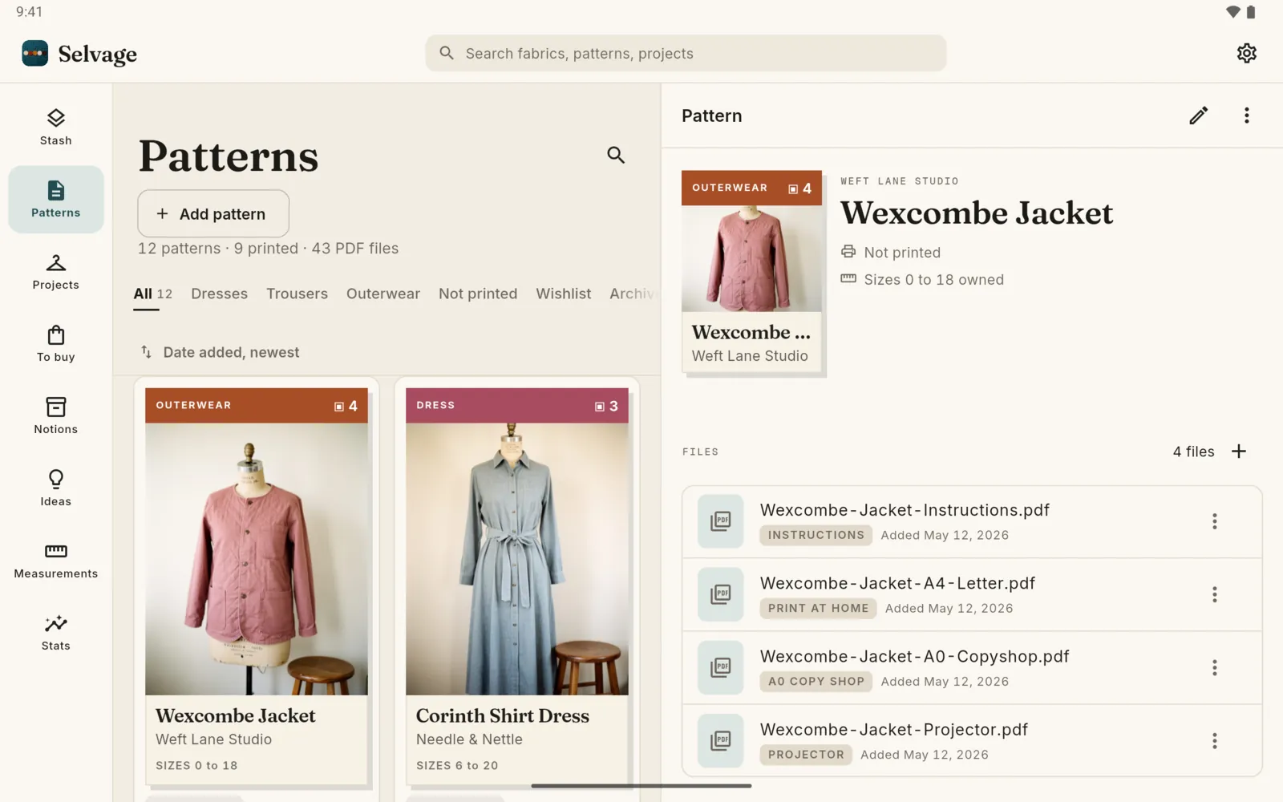This screenshot has height=802, width=1283.
Task: Switch to the All tab
Action: pyautogui.click(x=152, y=294)
